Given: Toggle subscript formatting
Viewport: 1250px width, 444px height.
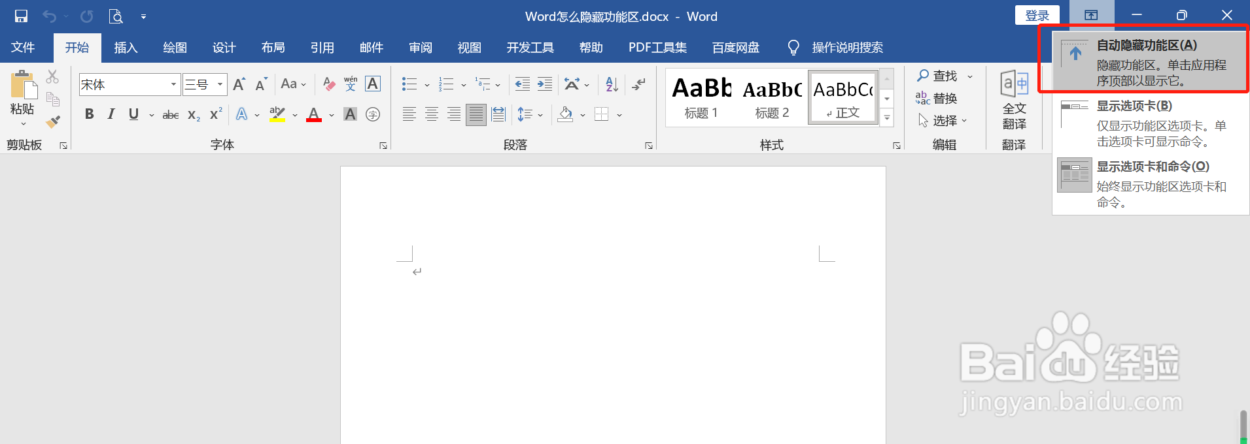Looking at the screenshot, I should click(x=194, y=115).
